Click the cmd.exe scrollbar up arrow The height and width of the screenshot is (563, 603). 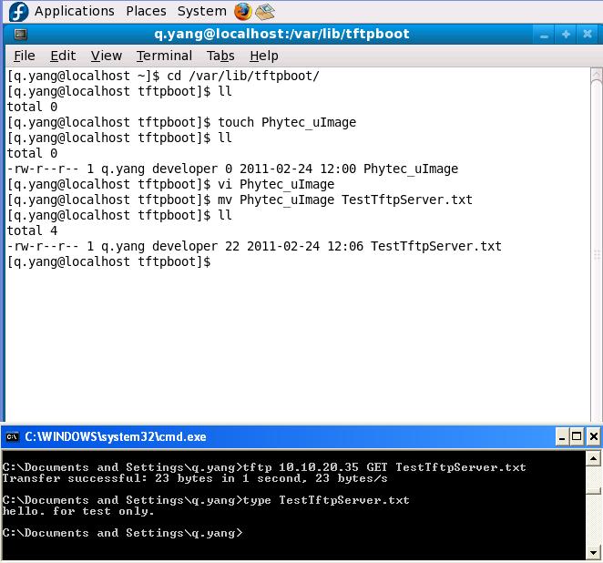[x=593, y=458]
